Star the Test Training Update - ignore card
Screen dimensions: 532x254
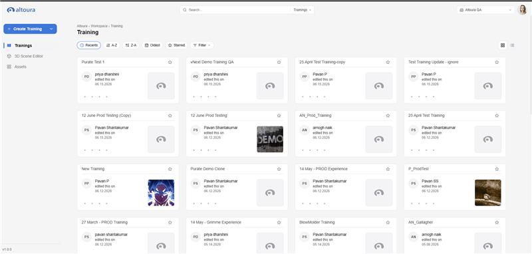point(497,63)
